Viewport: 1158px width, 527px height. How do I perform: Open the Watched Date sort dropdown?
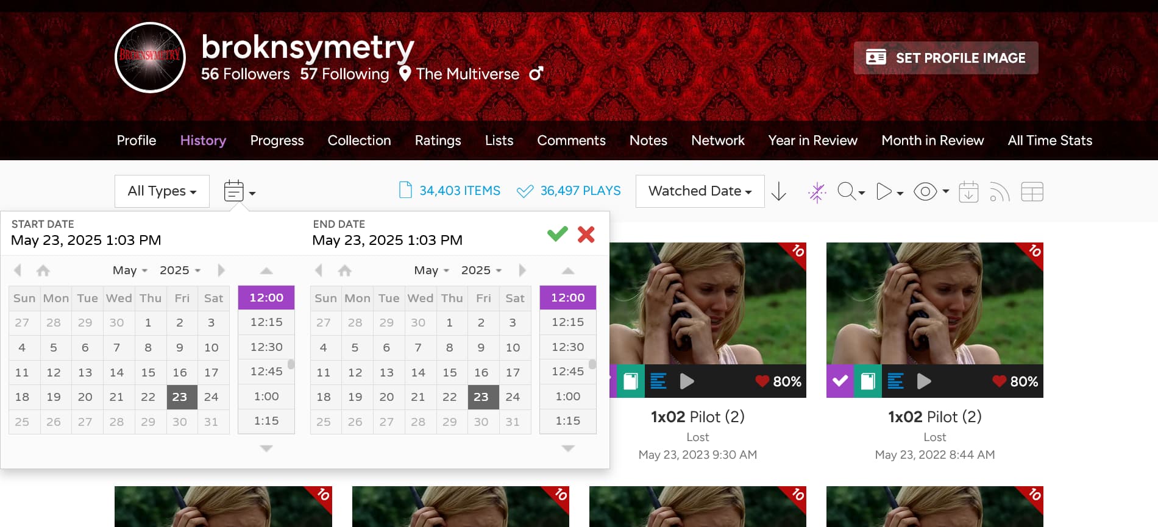tap(700, 191)
